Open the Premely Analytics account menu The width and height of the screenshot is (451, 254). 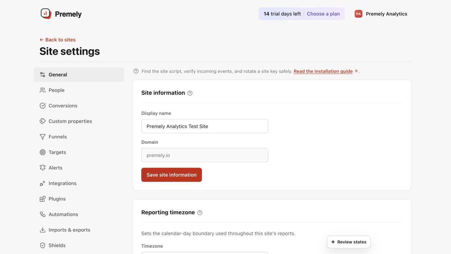381,14
